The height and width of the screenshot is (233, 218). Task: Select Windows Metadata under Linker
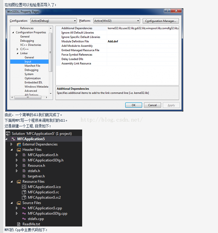[x=36, y=86]
